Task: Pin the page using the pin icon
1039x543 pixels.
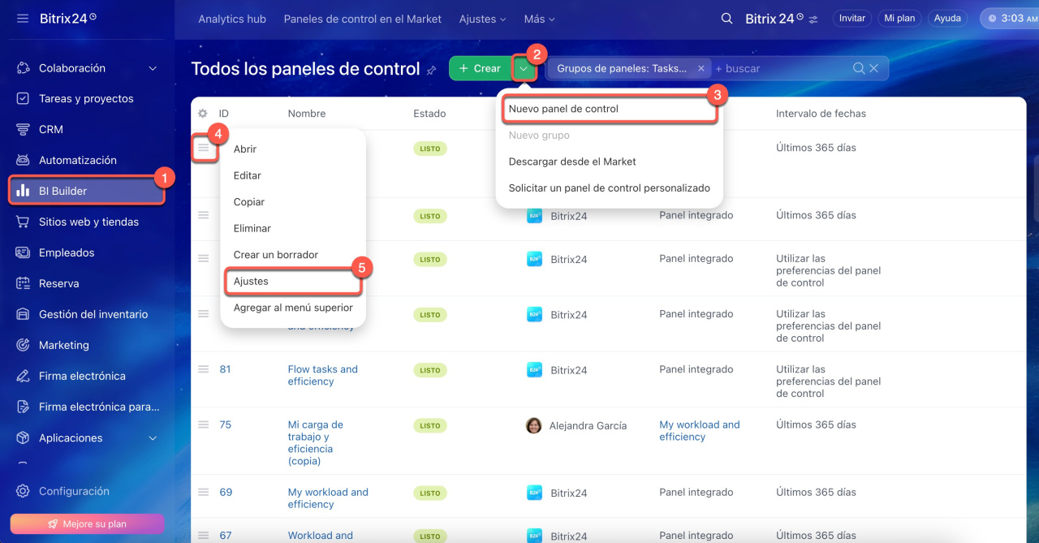Action: (432, 71)
